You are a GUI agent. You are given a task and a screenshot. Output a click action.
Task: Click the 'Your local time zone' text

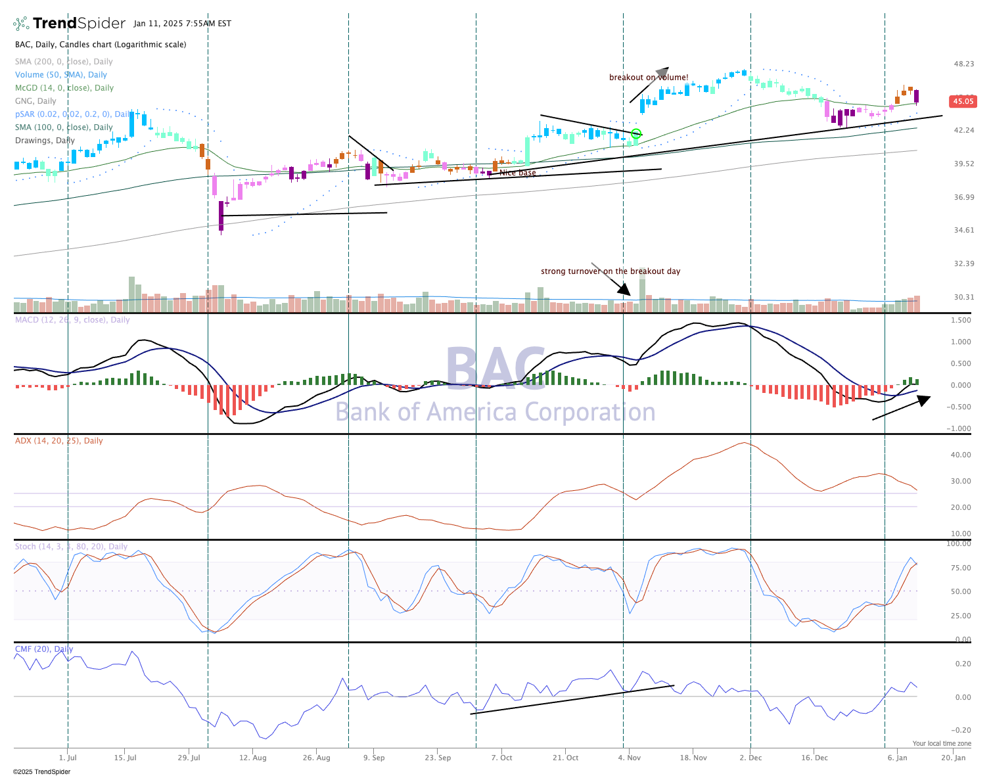941,744
